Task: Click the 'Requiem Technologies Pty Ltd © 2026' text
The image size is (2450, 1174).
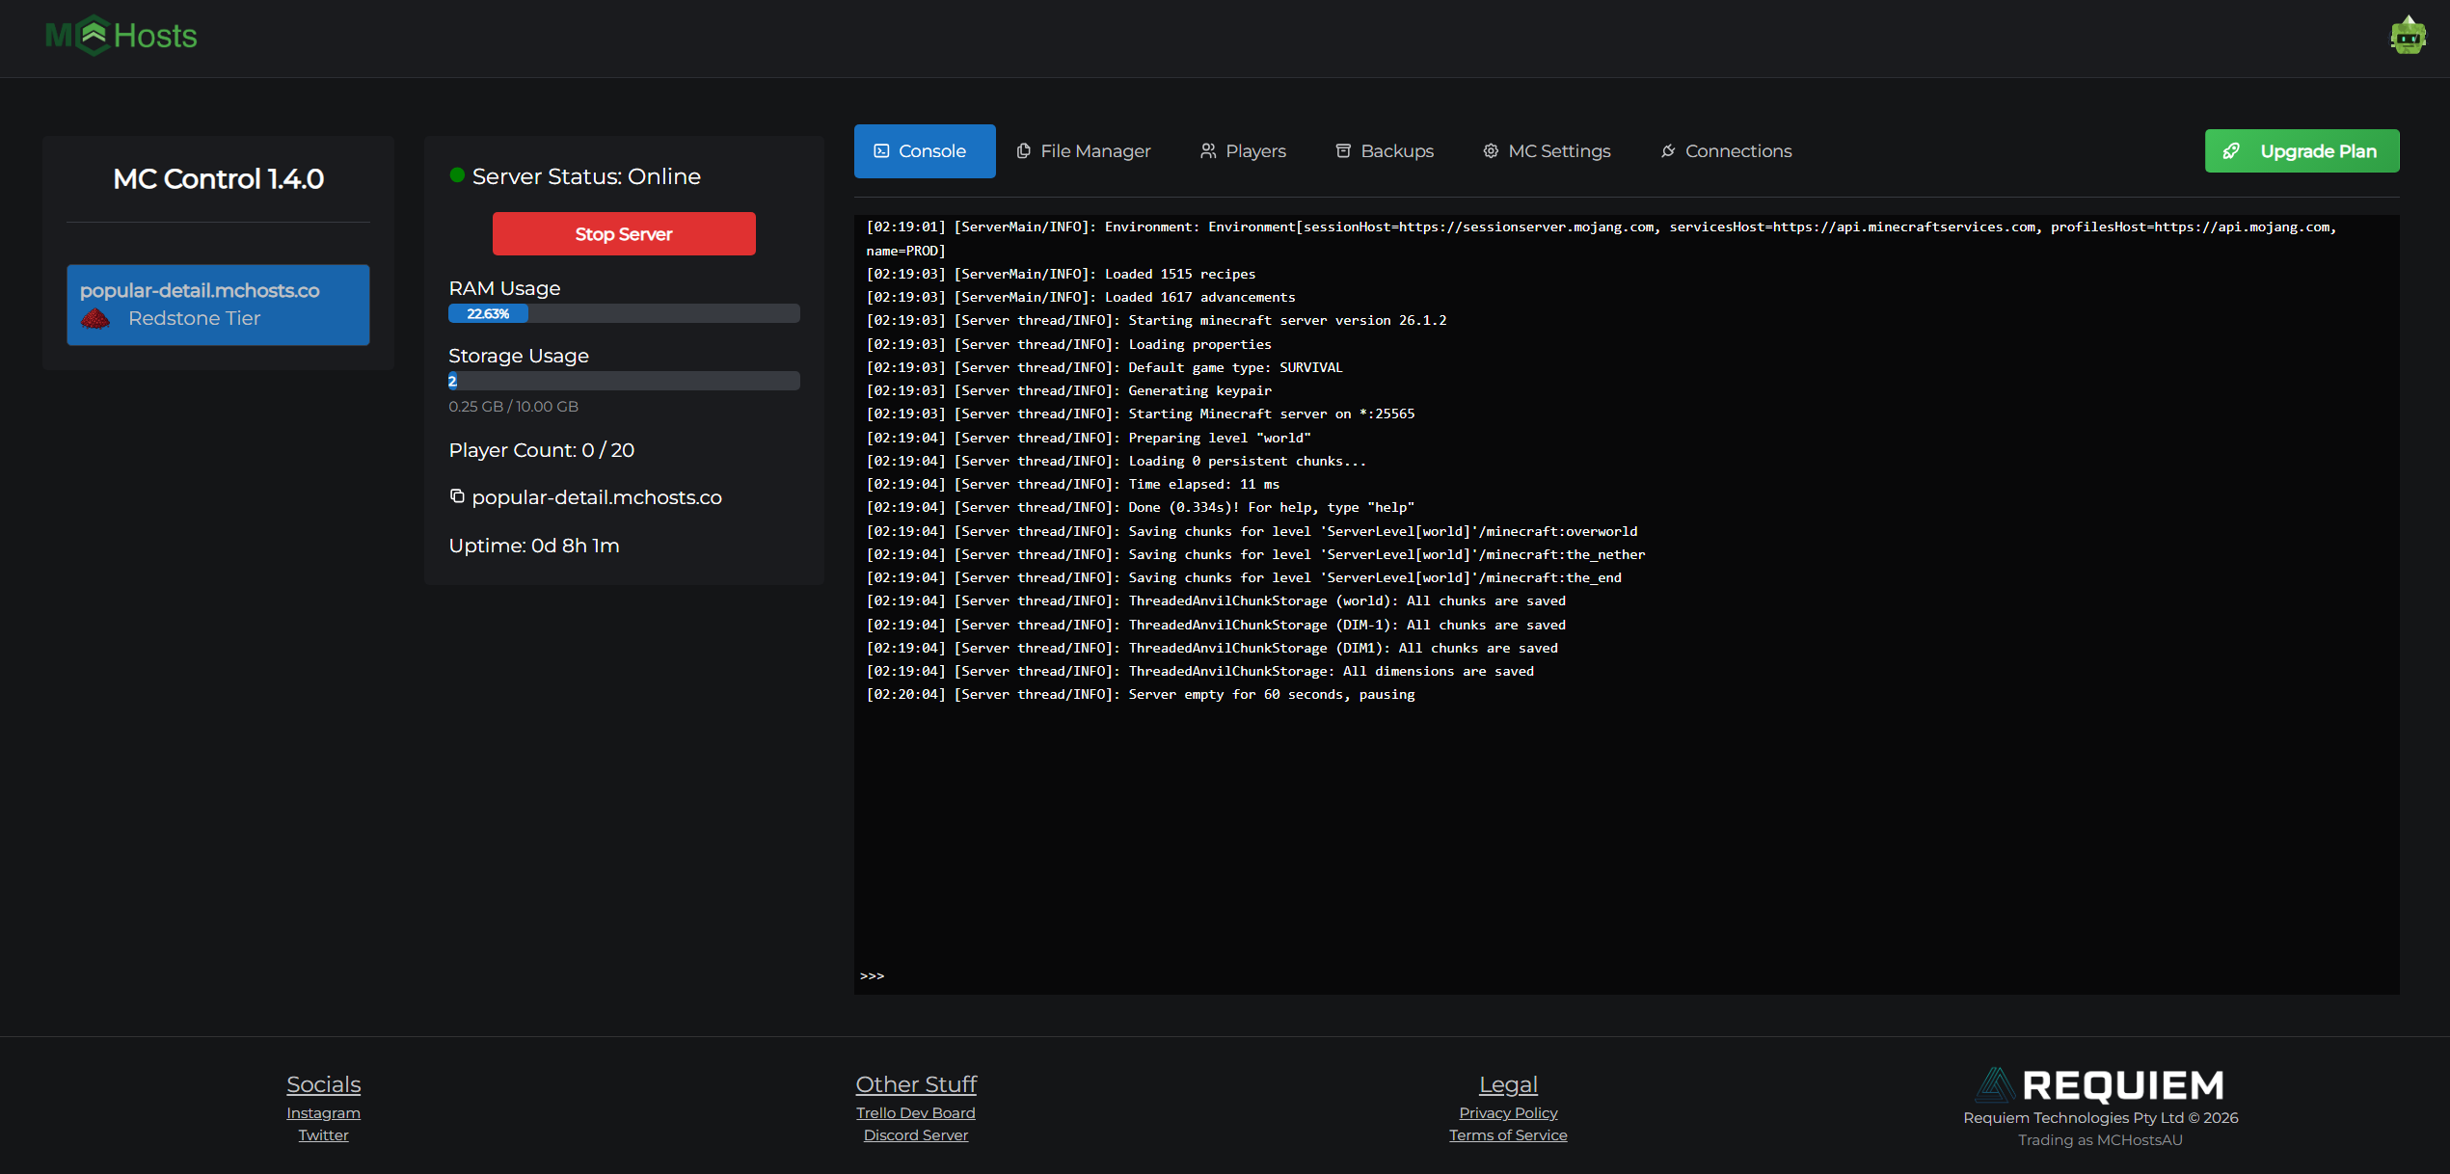Action: (x=2100, y=1118)
